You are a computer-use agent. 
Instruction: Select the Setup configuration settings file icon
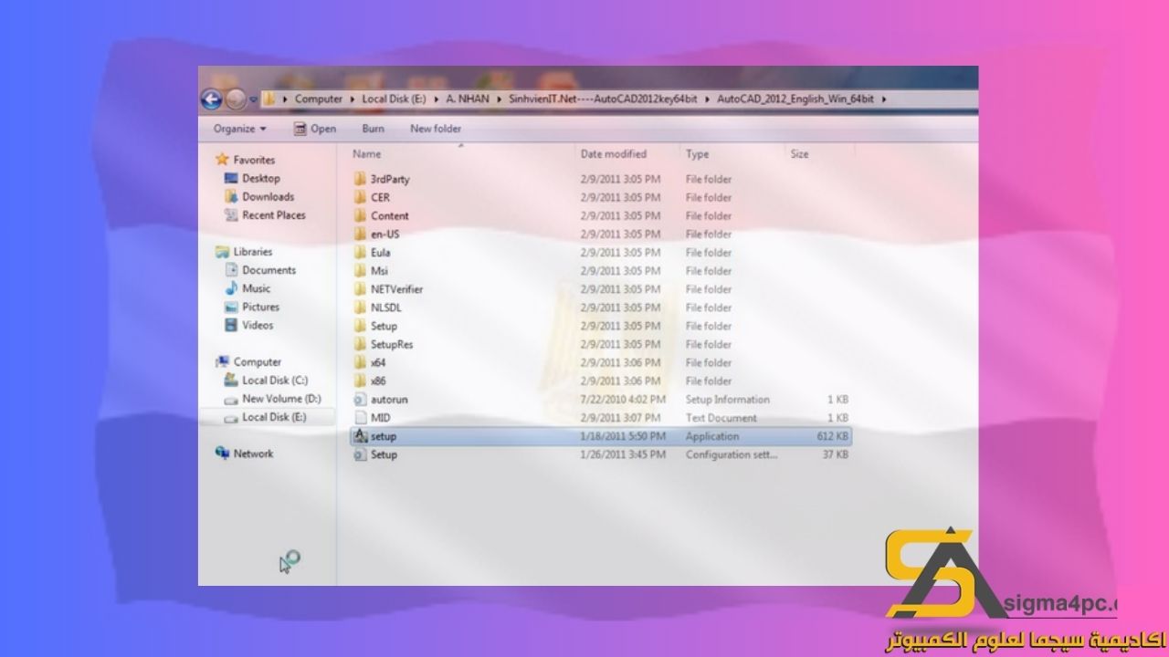pyautogui.click(x=360, y=454)
